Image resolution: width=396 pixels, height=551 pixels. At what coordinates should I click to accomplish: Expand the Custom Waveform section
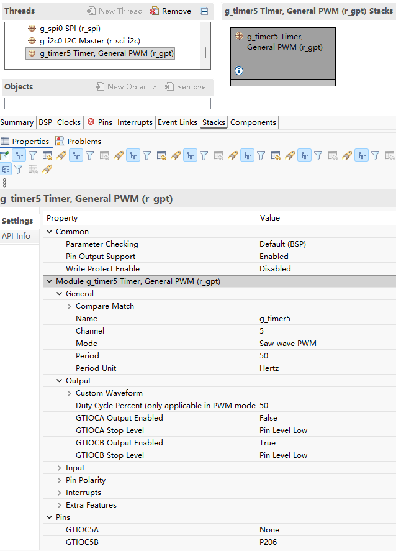(x=69, y=393)
